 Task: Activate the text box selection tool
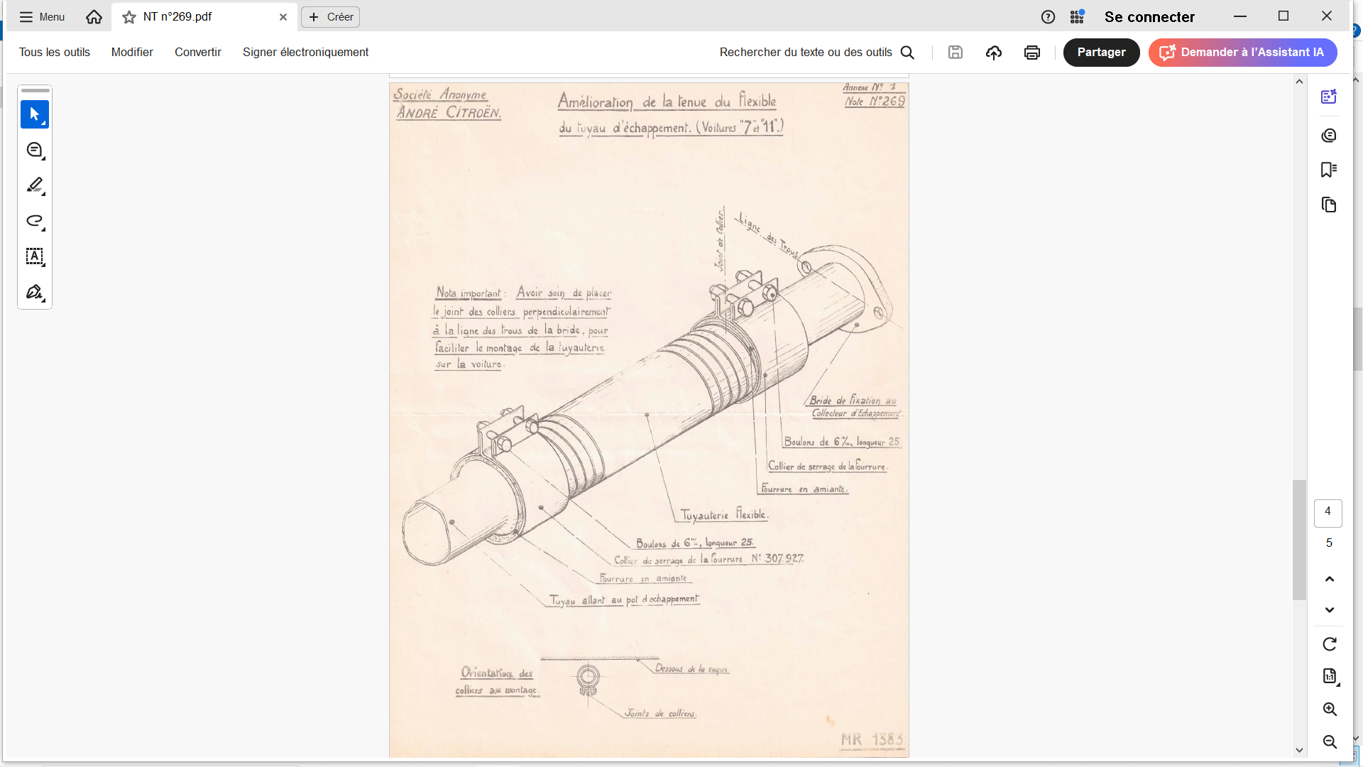pyautogui.click(x=34, y=256)
